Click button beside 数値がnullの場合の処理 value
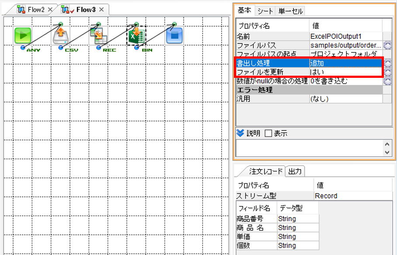This screenshot has width=397, height=255. pos(387,81)
